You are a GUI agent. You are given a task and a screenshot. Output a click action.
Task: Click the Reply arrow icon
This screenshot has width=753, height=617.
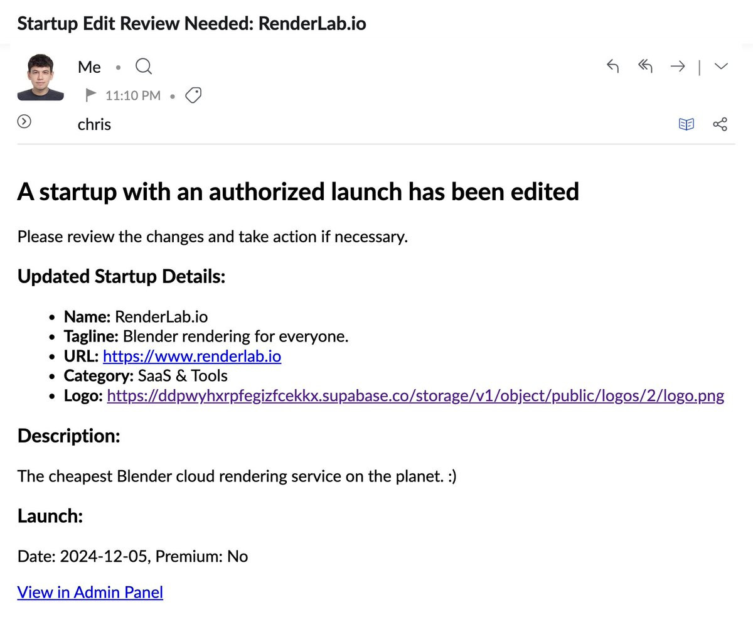coord(613,67)
